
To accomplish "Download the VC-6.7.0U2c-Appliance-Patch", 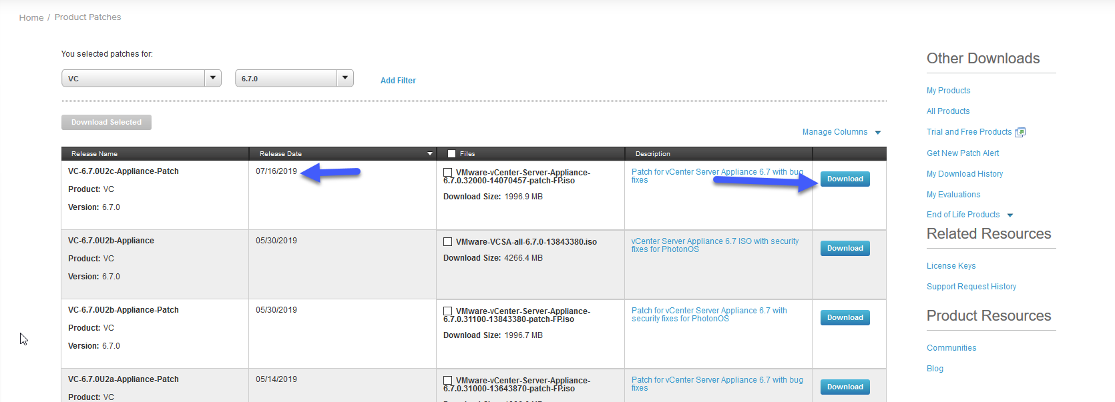I will (x=845, y=179).
